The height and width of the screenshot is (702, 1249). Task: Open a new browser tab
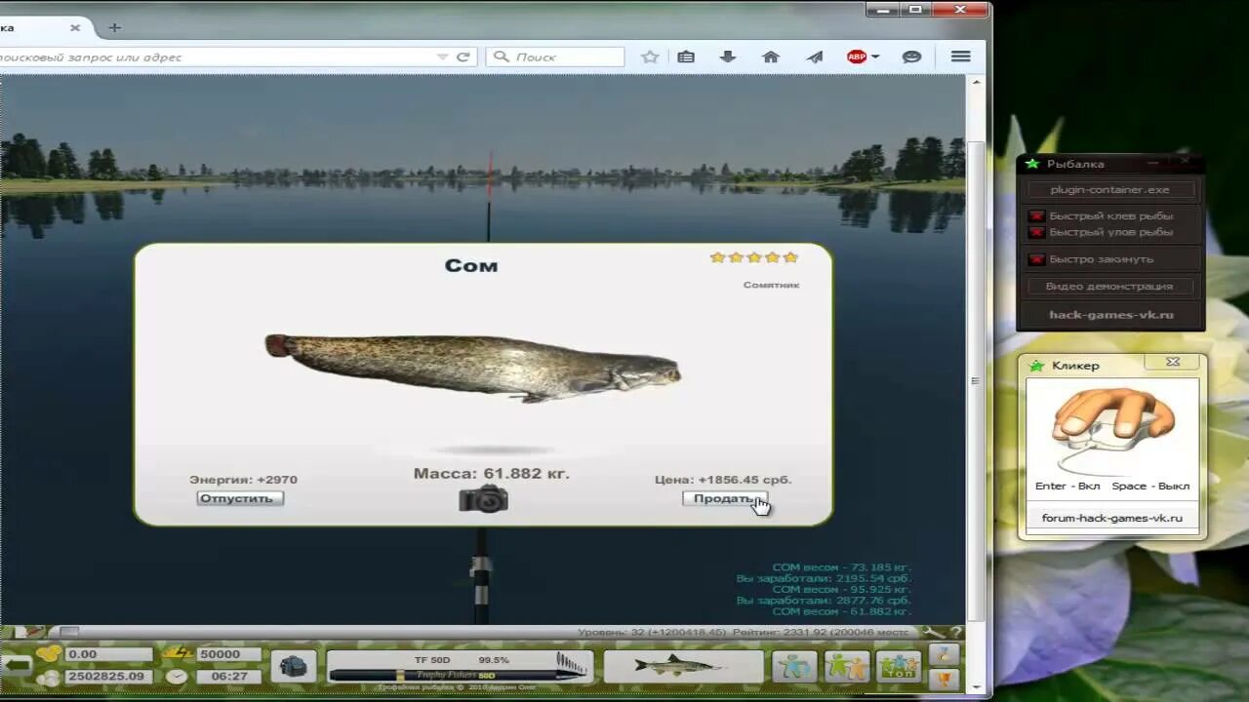click(x=114, y=28)
